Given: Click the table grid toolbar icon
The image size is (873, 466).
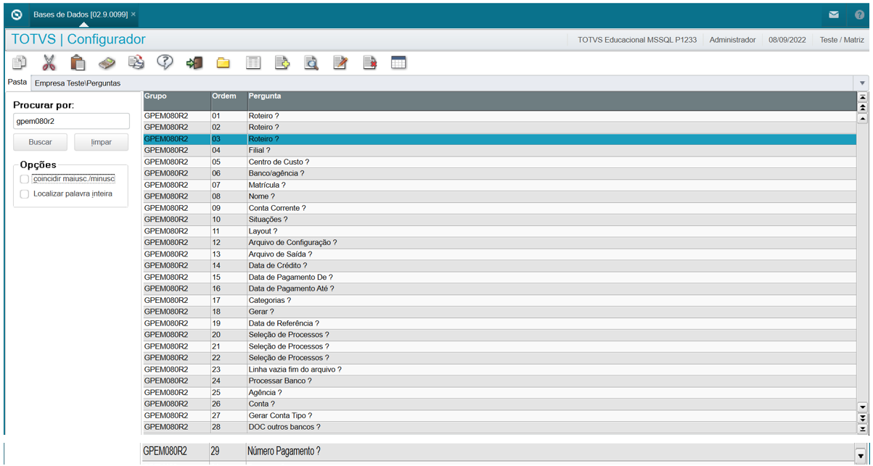Looking at the screenshot, I should click(x=398, y=63).
